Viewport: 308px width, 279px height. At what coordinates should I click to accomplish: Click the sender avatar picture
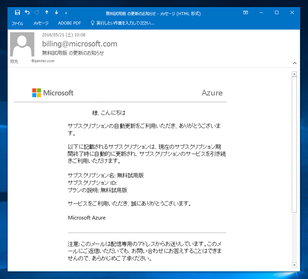click(22, 45)
